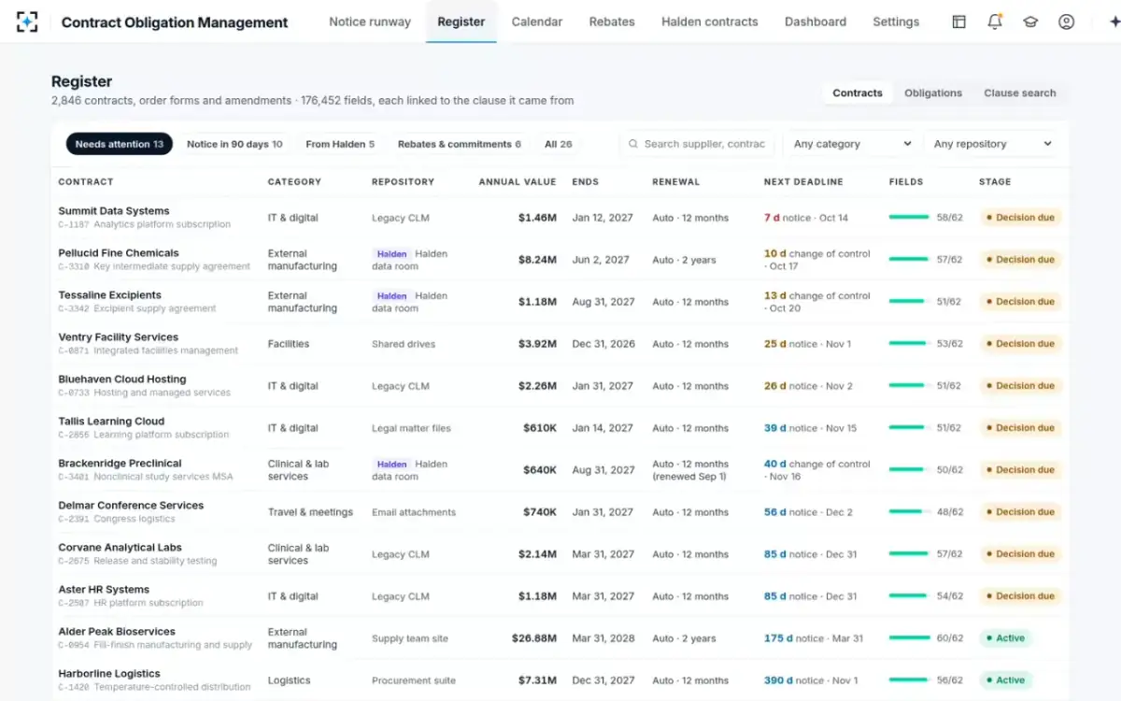Open the Any repository dropdown
Image resolution: width=1121 pixels, height=701 pixels.
992,144
